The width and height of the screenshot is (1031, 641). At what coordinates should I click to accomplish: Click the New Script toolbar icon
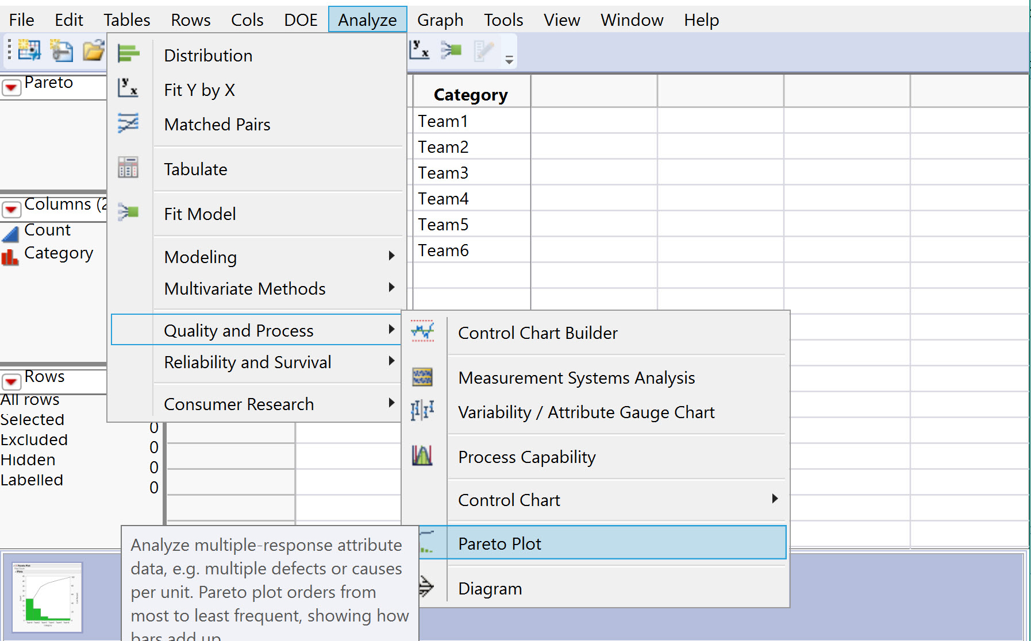(61, 51)
